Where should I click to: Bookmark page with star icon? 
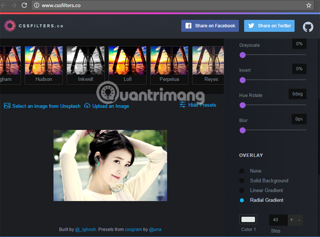pyautogui.click(x=309, y=5)
